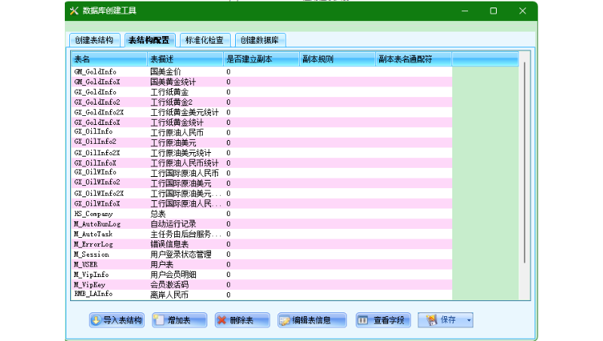Select the M_ErrorLog row
The height and width of the screenshot is (341, 603).
coord(262,244)
